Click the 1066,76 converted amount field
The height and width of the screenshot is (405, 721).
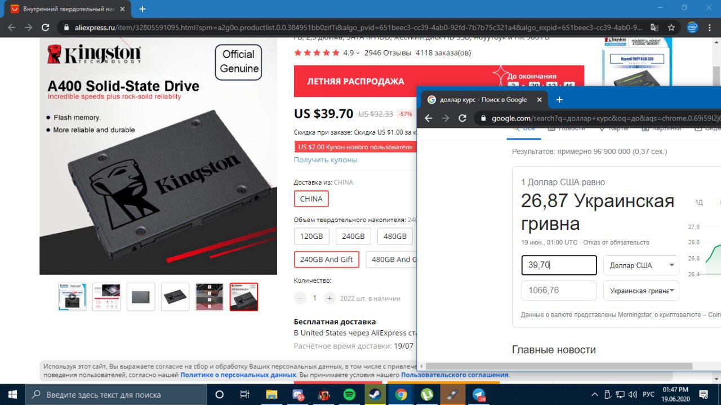tap(559, 291)
